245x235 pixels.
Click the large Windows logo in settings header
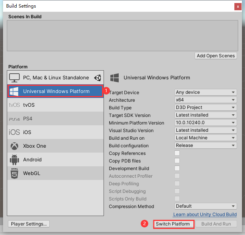pos(115,78)
